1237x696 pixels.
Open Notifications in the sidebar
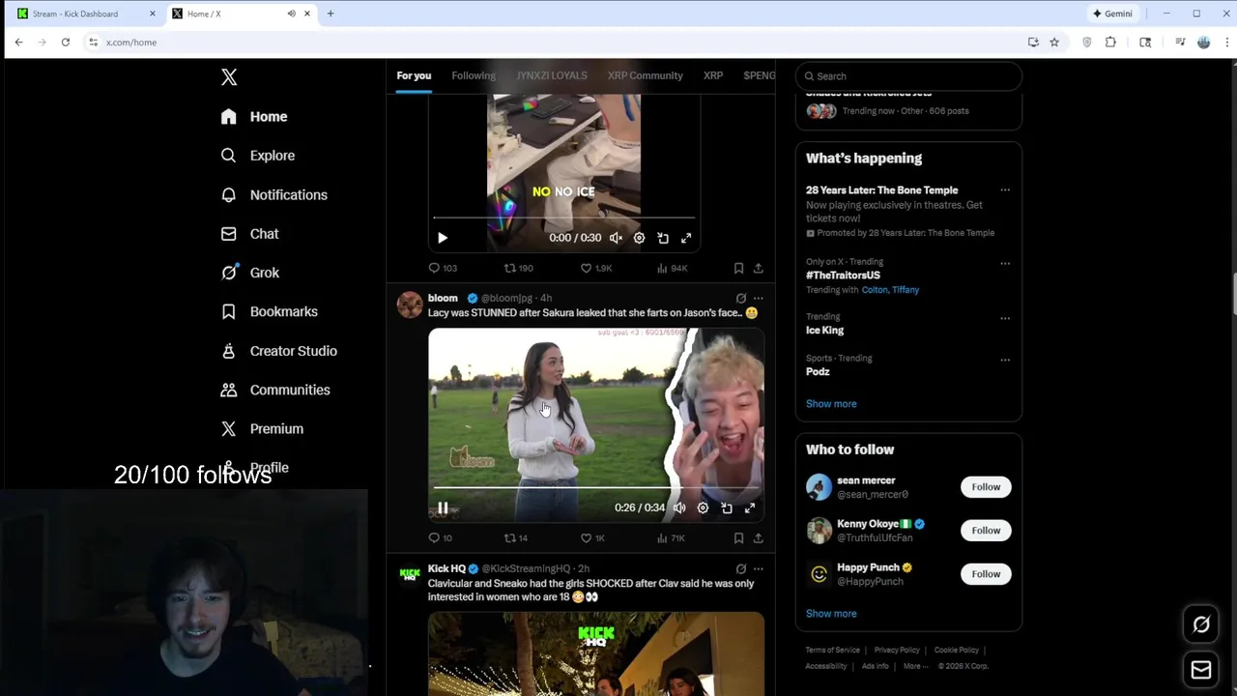(x=274, y=194)
